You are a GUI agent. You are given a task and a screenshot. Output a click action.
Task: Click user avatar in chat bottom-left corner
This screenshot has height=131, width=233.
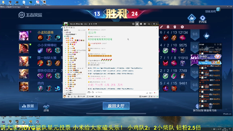coord(65,96)
